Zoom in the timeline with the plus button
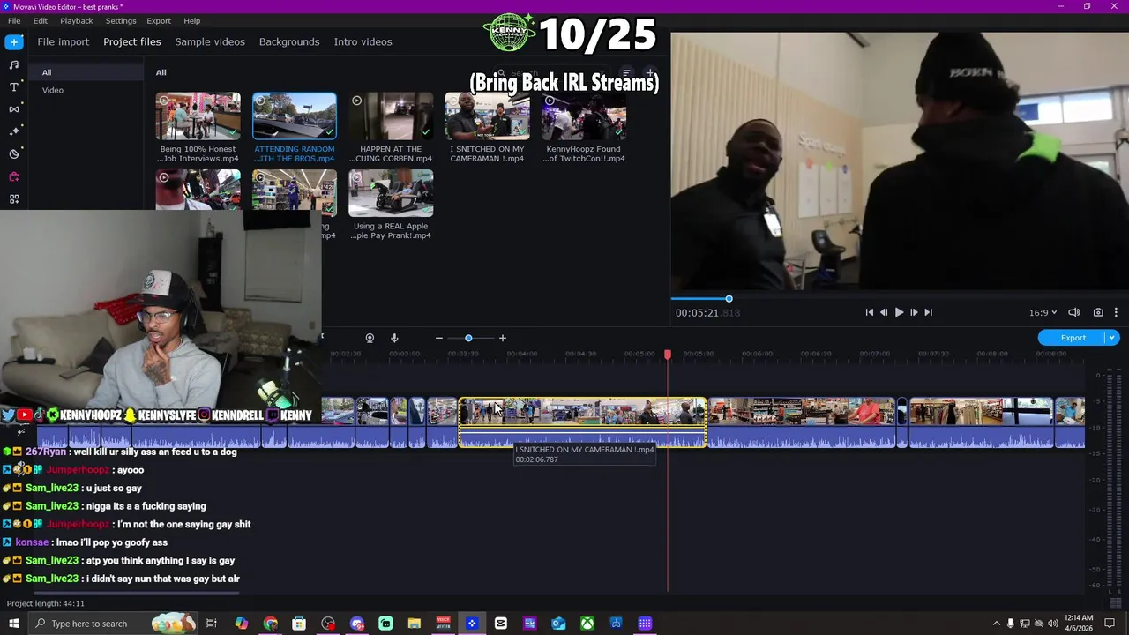The height and width of the screenshot is (635, 1129). (x=503, y=338)
